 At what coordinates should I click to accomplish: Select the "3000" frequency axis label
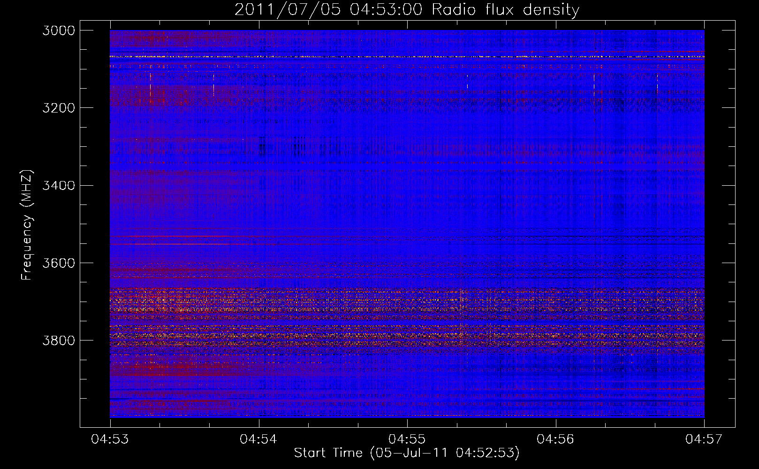click(59, 30)
